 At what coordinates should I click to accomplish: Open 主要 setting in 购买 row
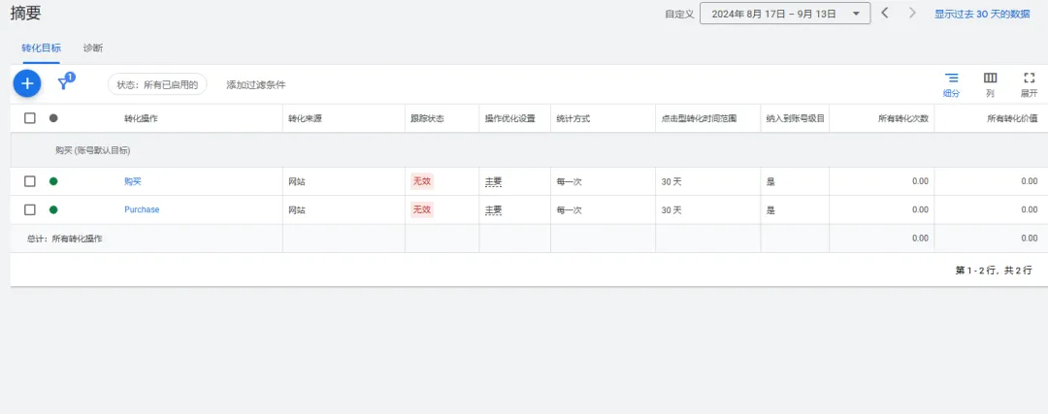point(493,181)
